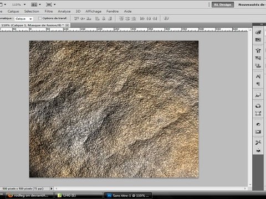Open 'redleg on deviantA...' taskbar window
The height and width of the screenshot is (199, 266).
point(29,196)
